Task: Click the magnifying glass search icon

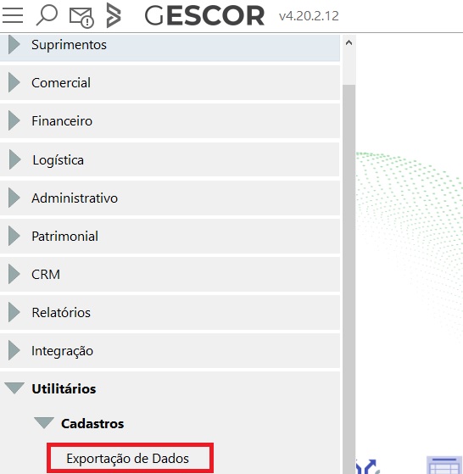Action: pos(47,16)
